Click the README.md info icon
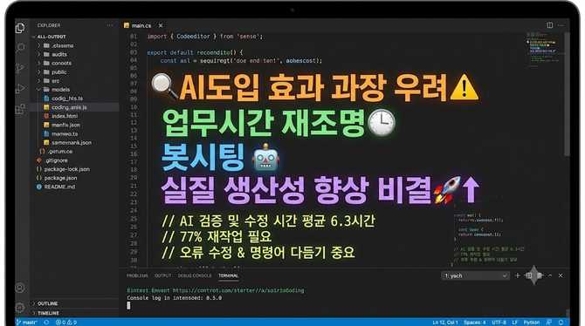Image resolution: width=585 pixels, height=326 pixels. coord(39,187)
